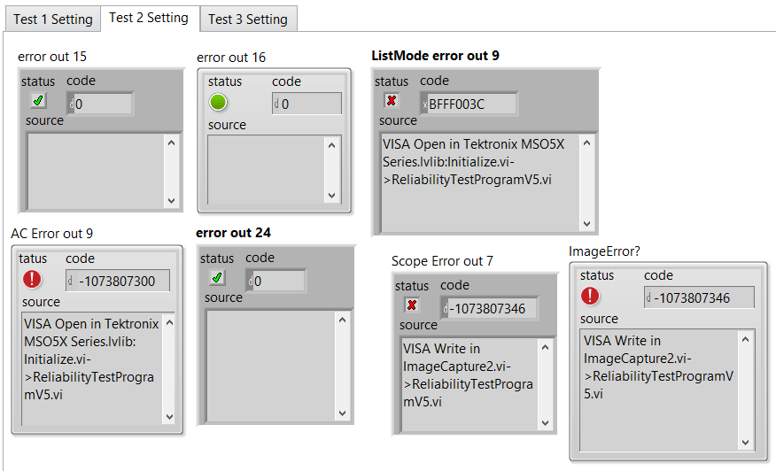Click decimal radix indicator in AC Error out 9 code

coord(71,281)
